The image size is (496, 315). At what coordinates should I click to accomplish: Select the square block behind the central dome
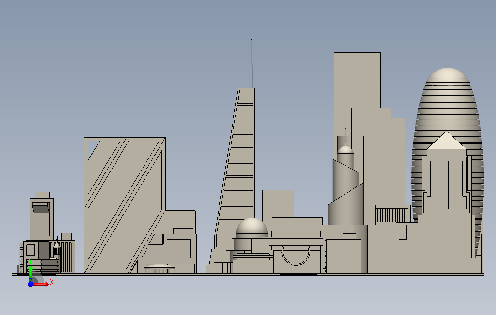point(278,204)
